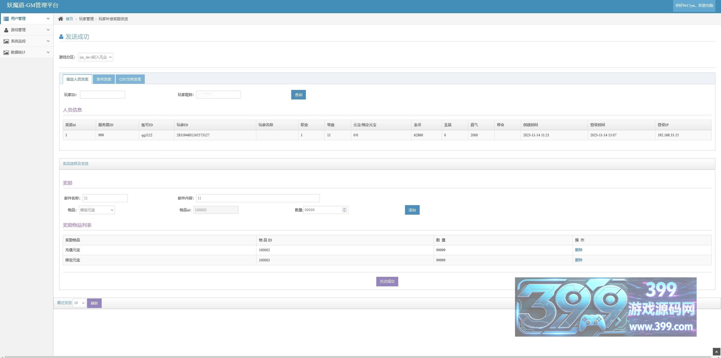This screenshot has height=358, width=721.
Task: Expand the 数据统计 menu chevron
Action: [48, 52]
